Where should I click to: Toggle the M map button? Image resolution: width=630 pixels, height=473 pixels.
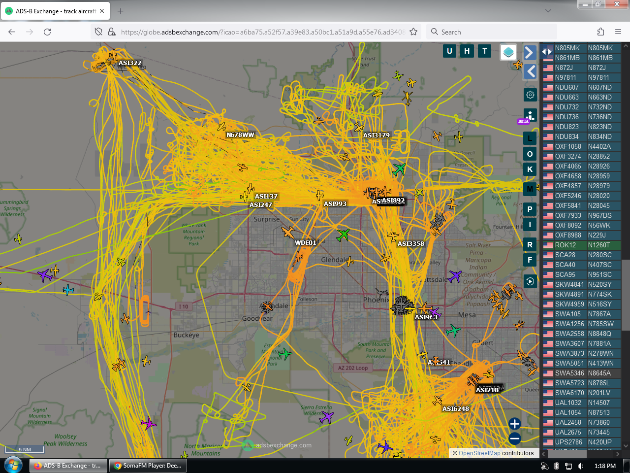tap(530, 189)
